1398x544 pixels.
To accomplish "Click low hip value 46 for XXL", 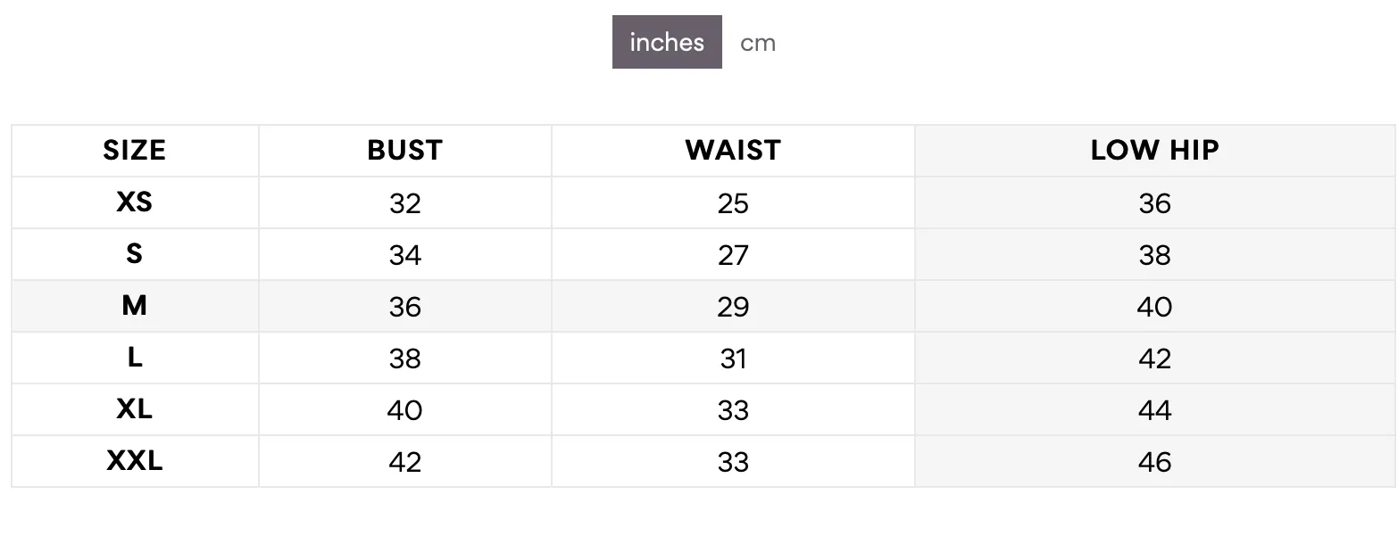I will (1154, 462).
